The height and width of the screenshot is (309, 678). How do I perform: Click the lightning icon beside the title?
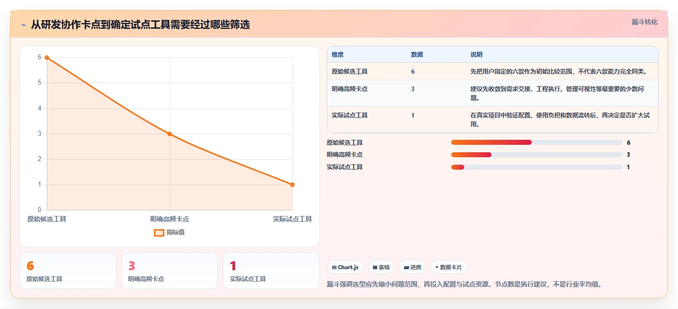pos(23,25)
